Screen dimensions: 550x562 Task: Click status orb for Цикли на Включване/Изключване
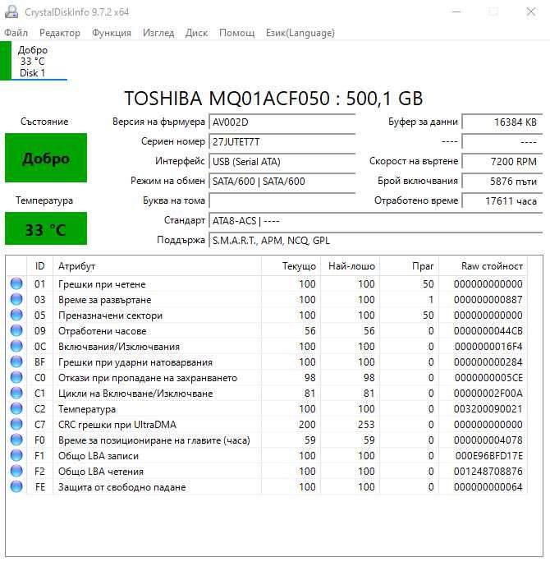pos(16,394)
